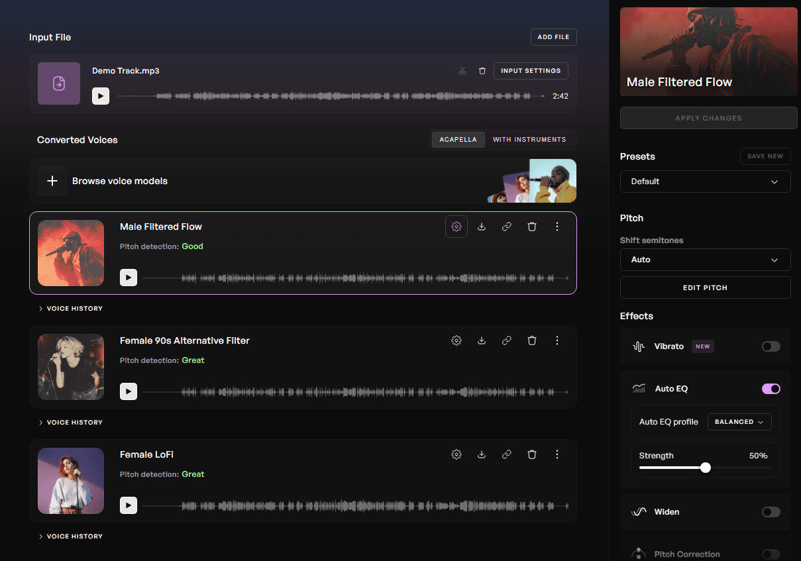Click the Male Filtered Flow waveform to seek
The width and height of the screenshot is (801, 561).
[x=355, y=278]
